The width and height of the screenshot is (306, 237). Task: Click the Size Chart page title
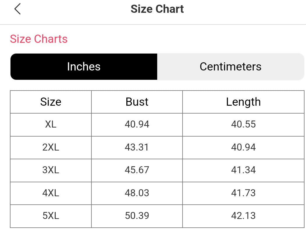pyautogui.click(x=157, y=9)
